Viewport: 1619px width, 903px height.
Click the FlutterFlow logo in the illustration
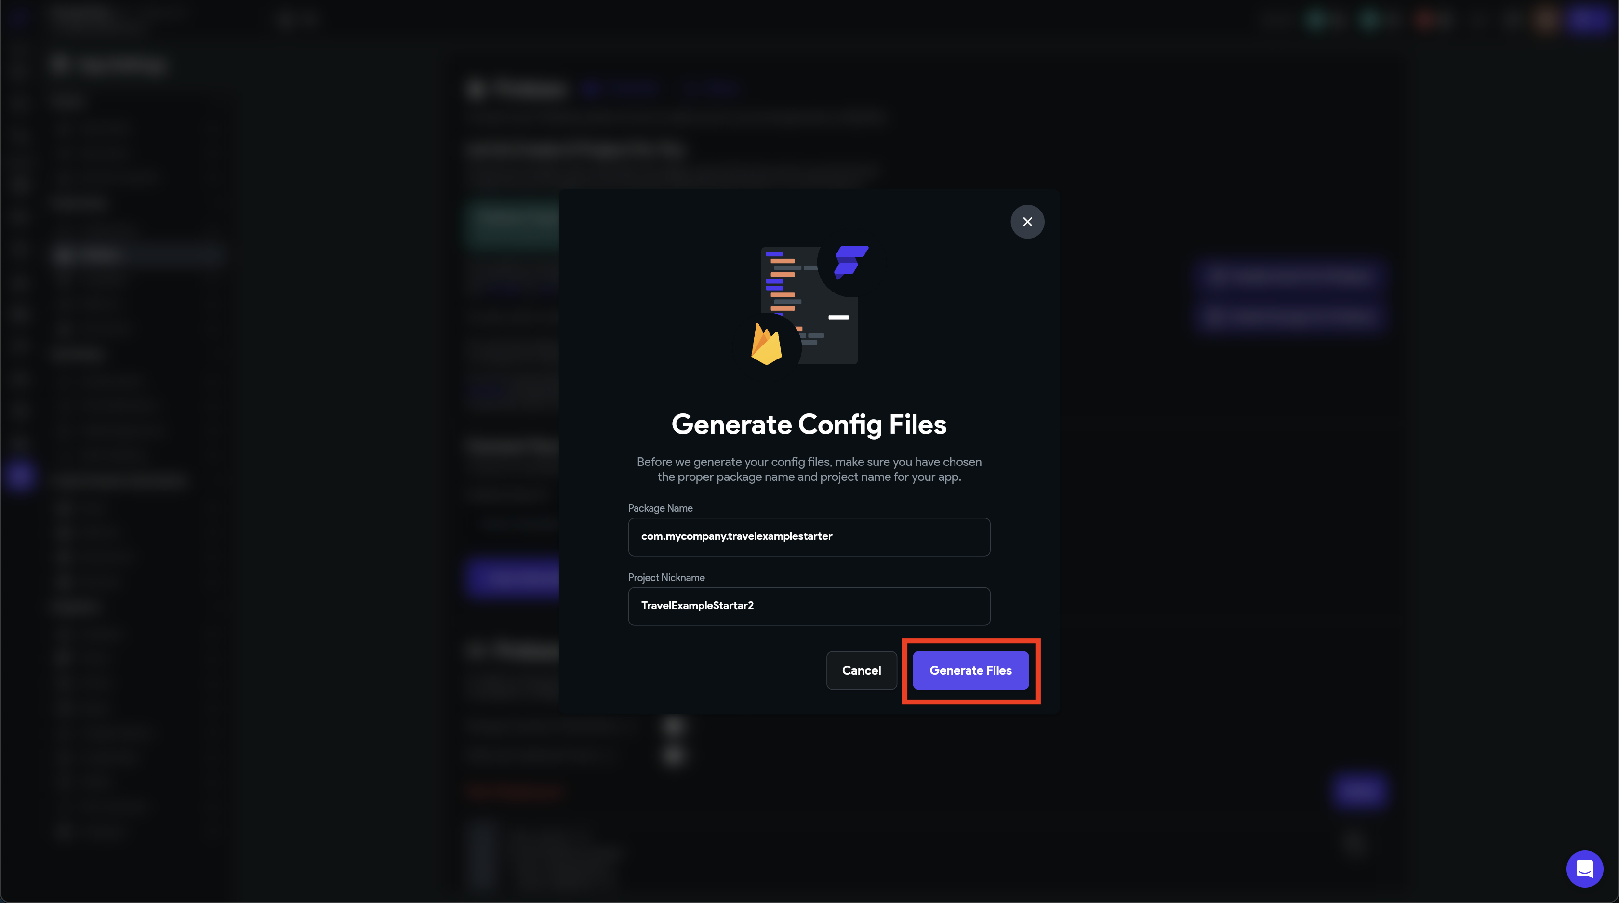click(850, 262)
